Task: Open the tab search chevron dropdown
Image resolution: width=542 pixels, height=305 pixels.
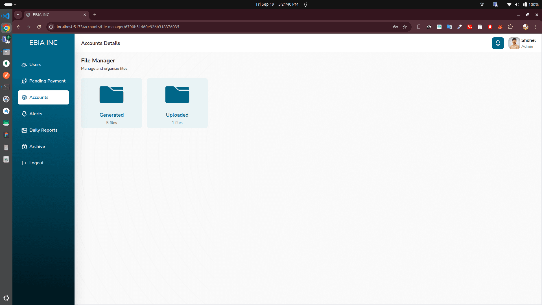Action: pyautogui.click(x=18, y=15)
